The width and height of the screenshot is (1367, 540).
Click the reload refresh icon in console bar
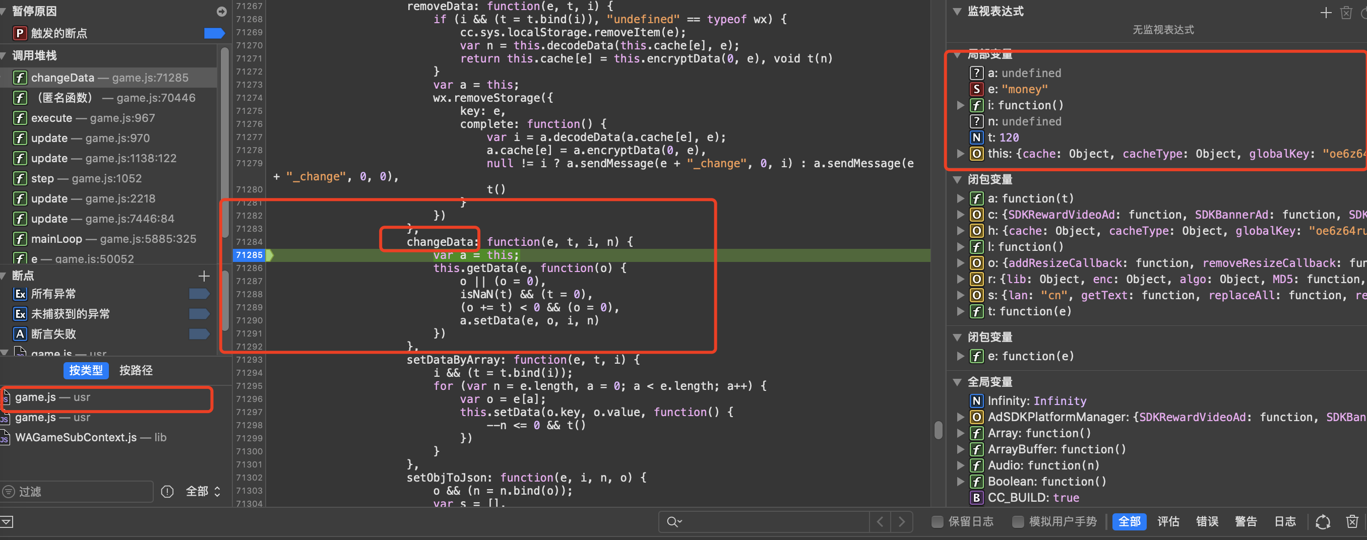[1323, 522]
